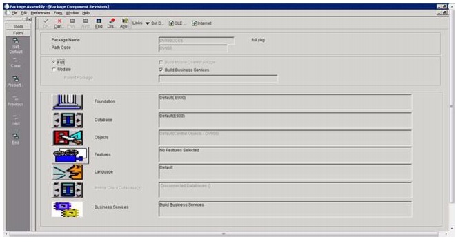Open the Preferences menu
This screenshot has width=456, height=252.
[x=41, y=13]
